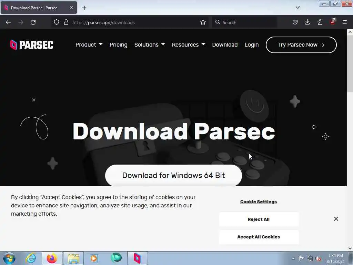Screen dimensions: 353x265
Task: Show hidden system tray icons arrow
Action: (x=293, y=258)
